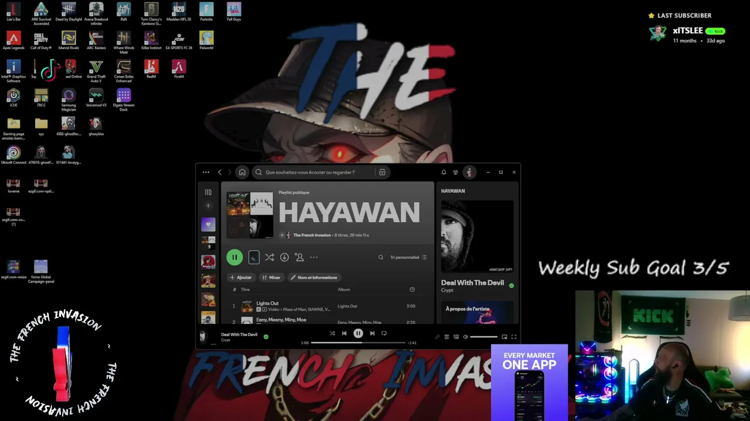
Task: Select the Samsung Magician desktop icon
Action: pos(69,99)
